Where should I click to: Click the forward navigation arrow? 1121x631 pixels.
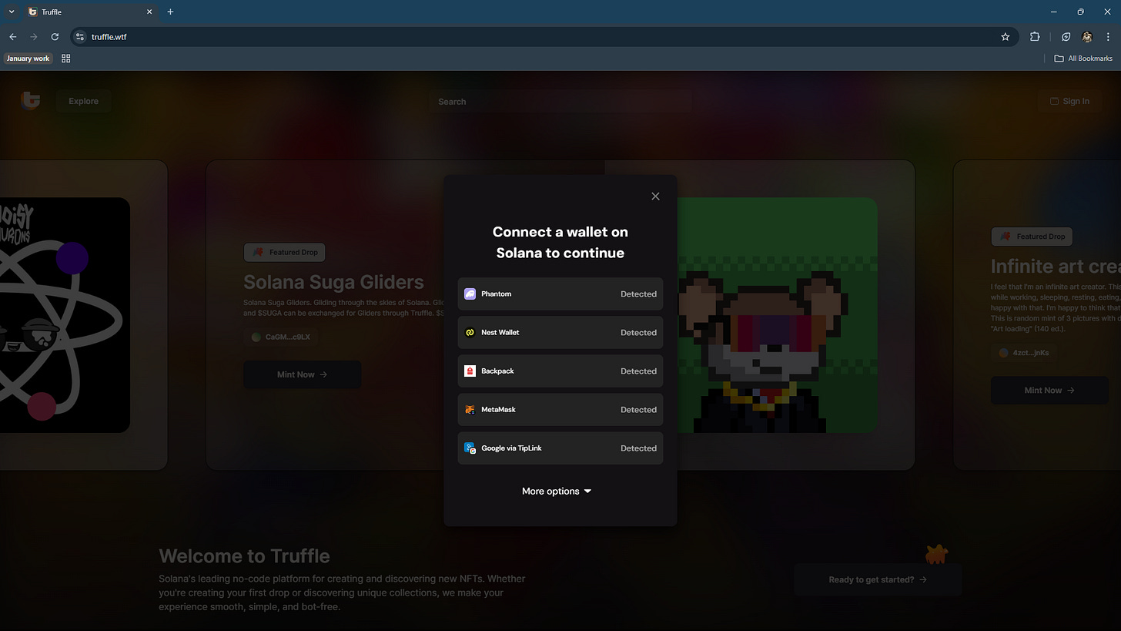tap(33, 36)
